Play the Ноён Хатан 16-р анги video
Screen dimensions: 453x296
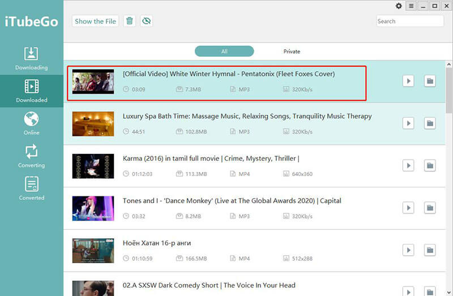408,250
